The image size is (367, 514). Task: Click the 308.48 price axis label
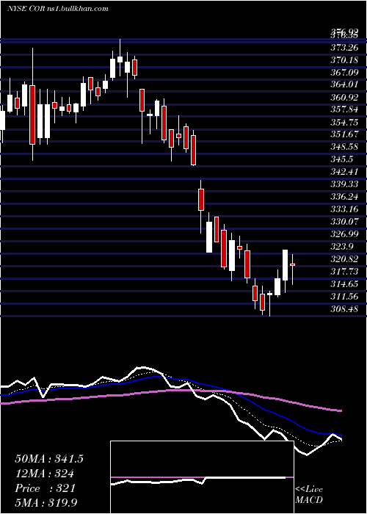coord(344,309)
